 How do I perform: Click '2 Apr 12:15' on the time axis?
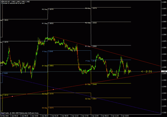75,116
